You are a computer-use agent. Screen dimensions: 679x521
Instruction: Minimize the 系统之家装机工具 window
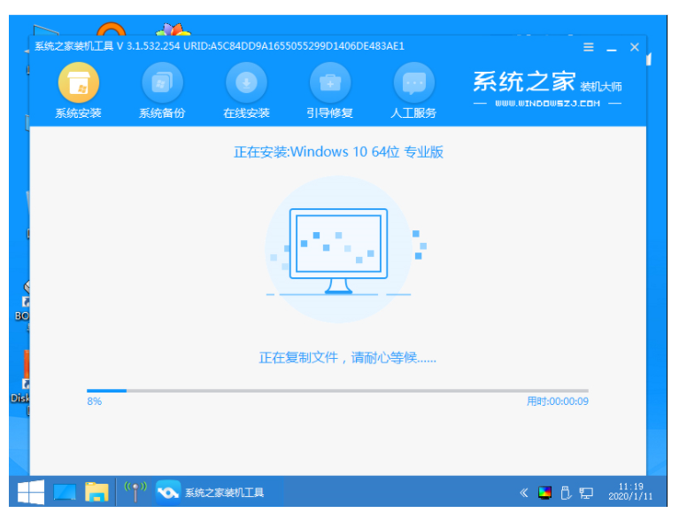pos(612,47)
